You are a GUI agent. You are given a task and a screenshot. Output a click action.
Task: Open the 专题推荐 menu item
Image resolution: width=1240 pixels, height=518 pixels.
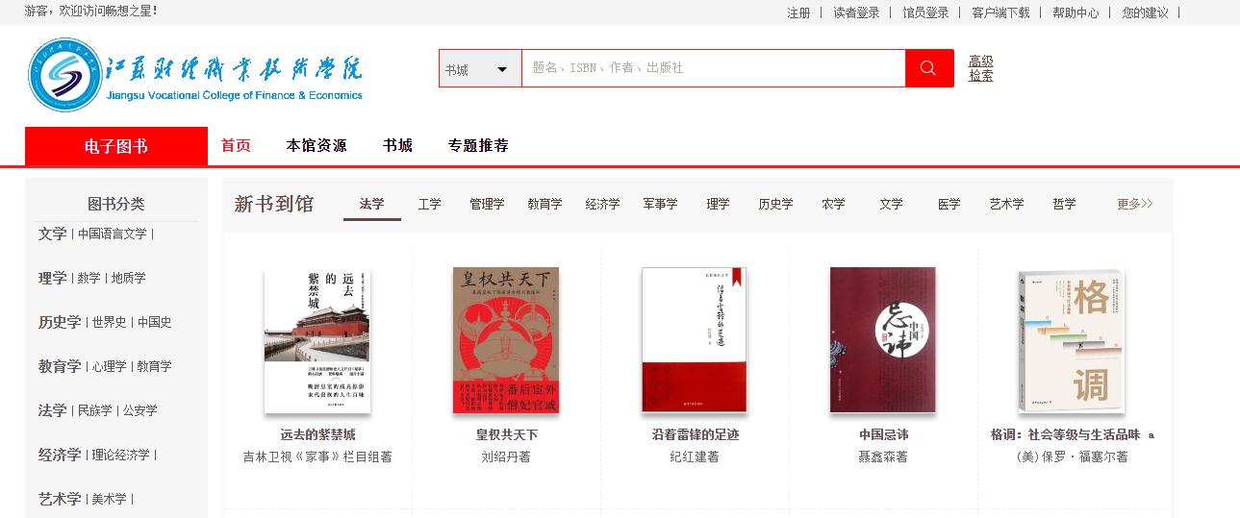click(478, 146)
